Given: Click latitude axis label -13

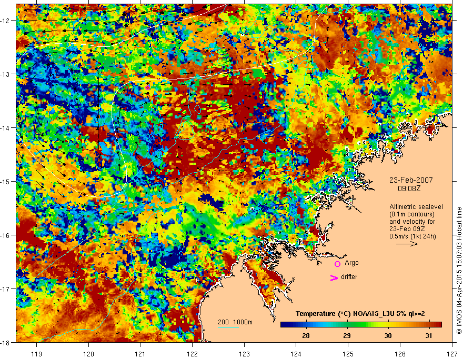Looking at the screenshot, I should tap(5, 74).
